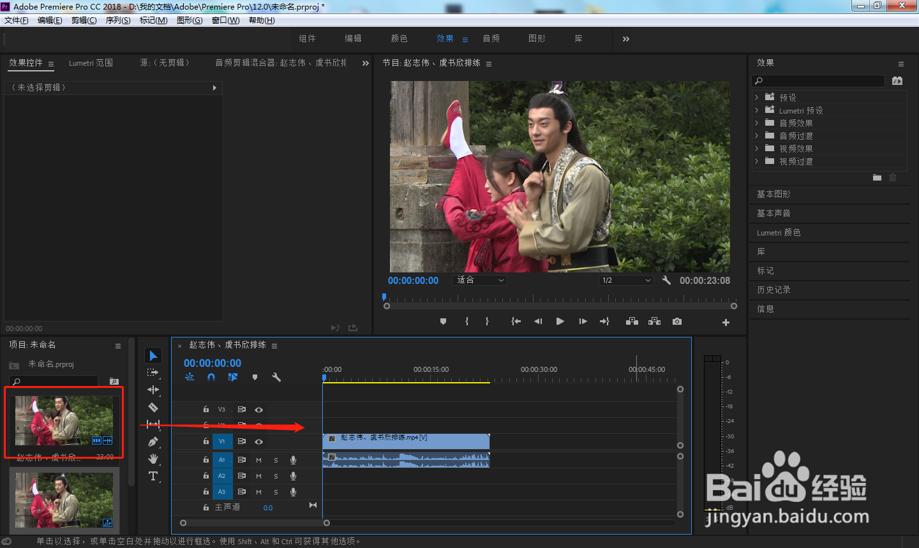
Task: Toggle insert sequences as nests option
Action: click(190, 377)
